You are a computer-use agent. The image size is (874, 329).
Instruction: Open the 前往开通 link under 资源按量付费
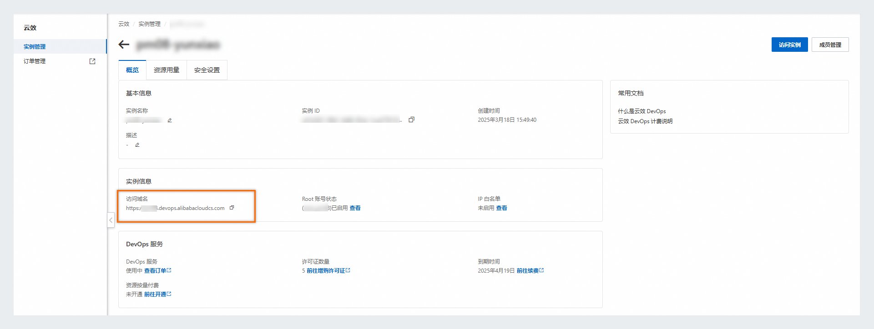click(x=157, y=294)
